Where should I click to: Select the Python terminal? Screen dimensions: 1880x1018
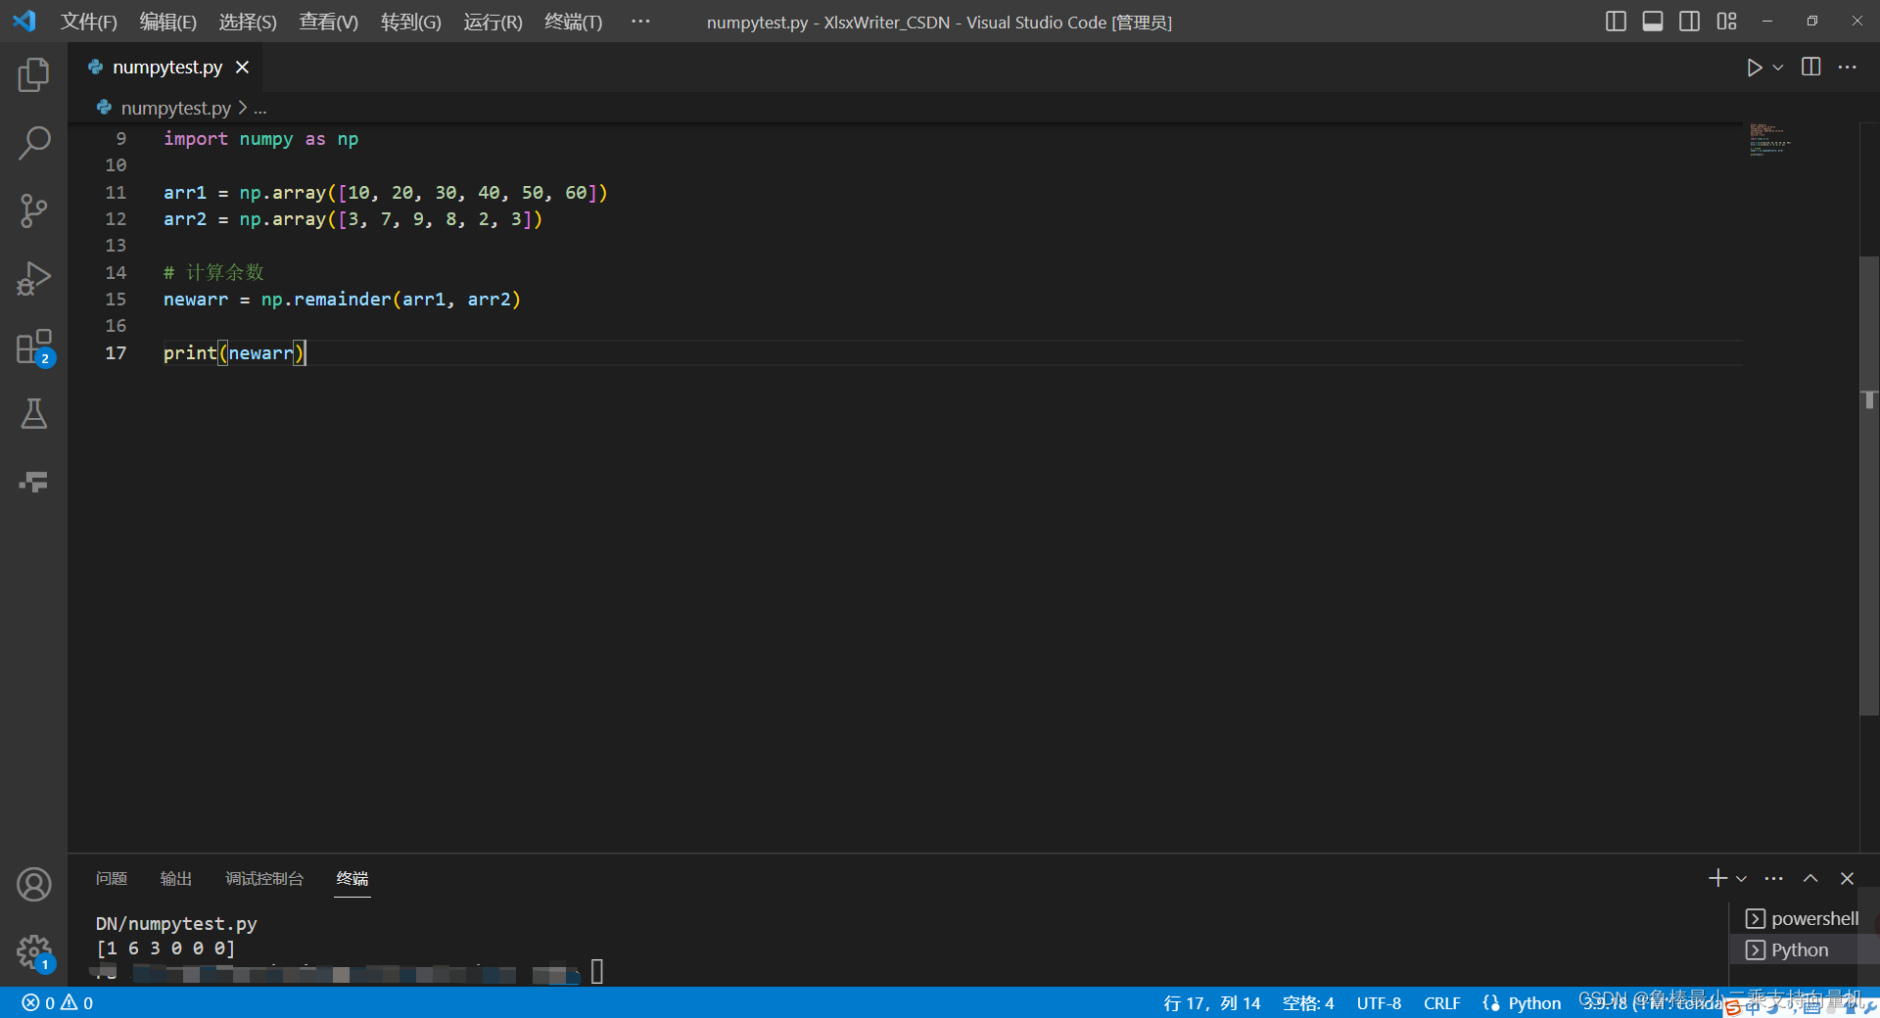coord(1803,949)
